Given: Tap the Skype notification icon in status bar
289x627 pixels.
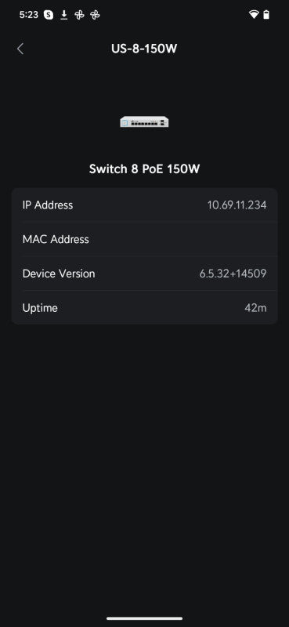Looking at the screenshot, I should 49,15.
